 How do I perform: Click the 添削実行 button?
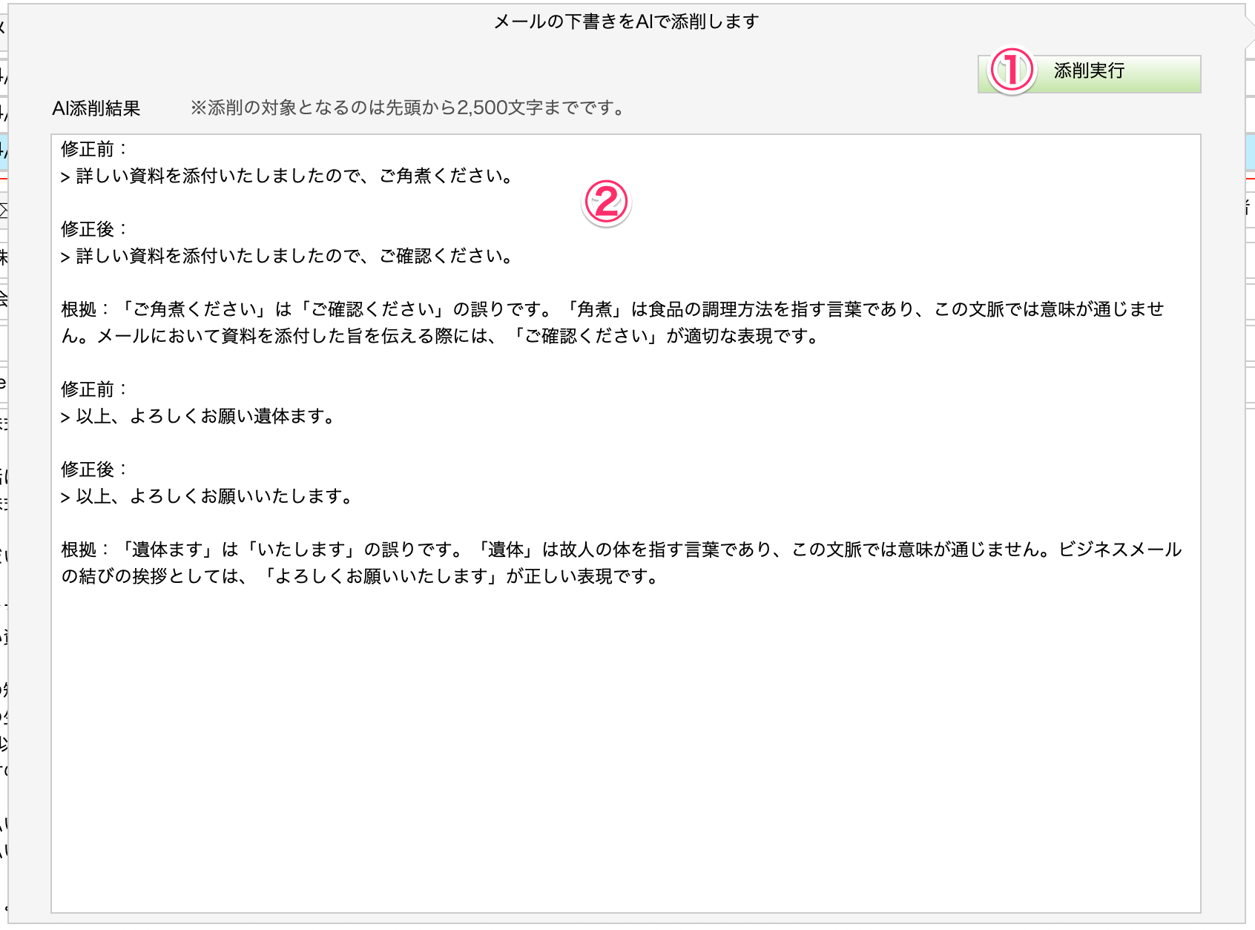point(1089,73)
